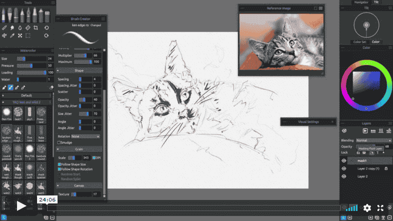Open the Reference Image panel menu
The width and height of the screenshot is (393, 221).
click(x=320, y=9)
